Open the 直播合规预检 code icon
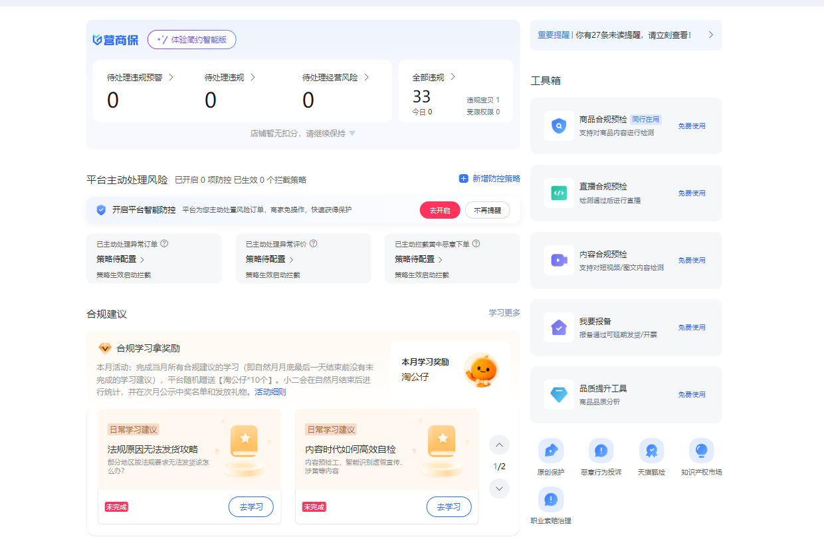Viewport: 824px width, 551px height. [x=559, y=193]
